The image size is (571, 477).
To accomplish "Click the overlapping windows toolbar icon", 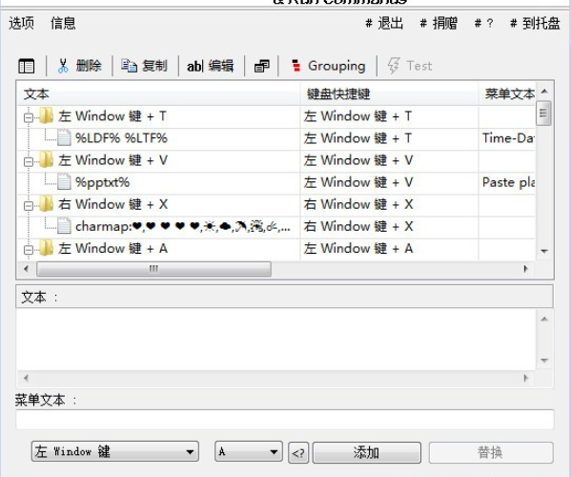I will (x=262, y=66).
